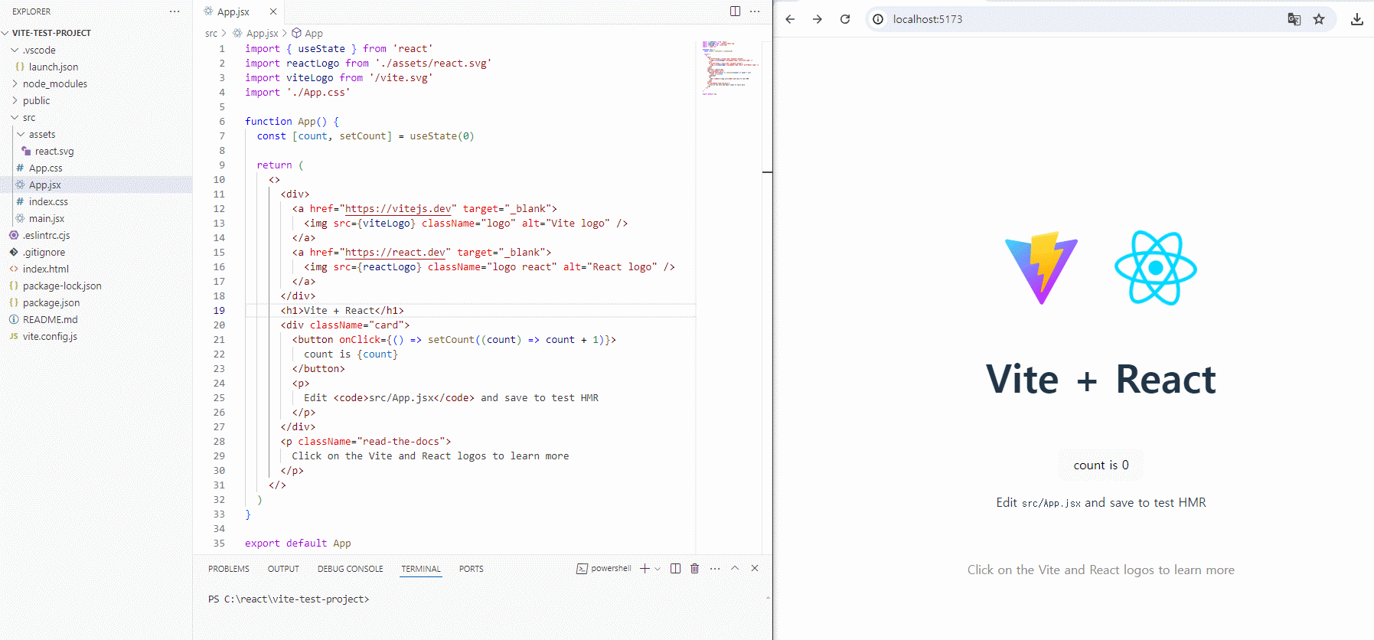This screenshot has width=1374, height=640.
Task: Open browser downloads icon
Action: 1356,19
